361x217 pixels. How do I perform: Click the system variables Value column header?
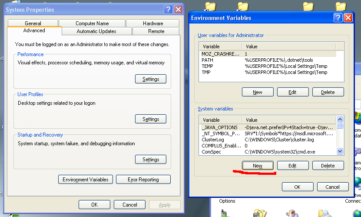[x=289, y=120]
